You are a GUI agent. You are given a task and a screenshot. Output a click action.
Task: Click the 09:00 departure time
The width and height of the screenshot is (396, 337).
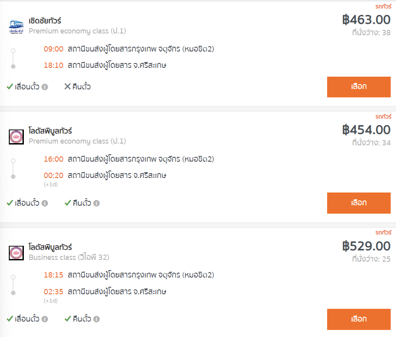(53, 49)
